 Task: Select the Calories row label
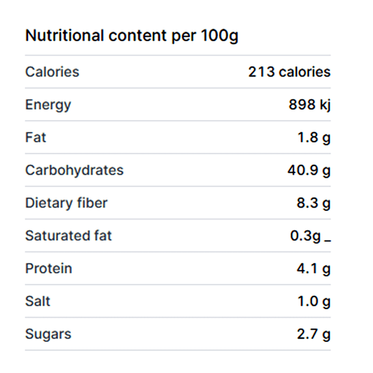coord(52,72)
